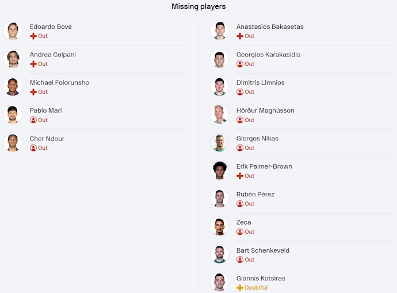Click the injury cross icon under Erik Palmer-Brown
The height and width of the screenshot is (293, 397).
click(x=240, y=176)
